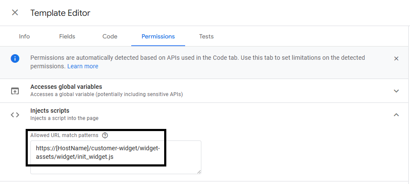Click the Accesses global variables heading

[x=66, y=87]
